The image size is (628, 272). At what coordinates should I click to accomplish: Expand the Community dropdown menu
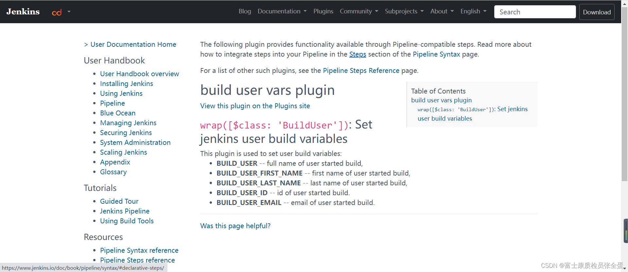point(359,11)
